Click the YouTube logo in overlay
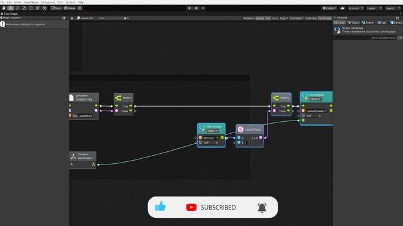The height and width of the screenshot is (226, 403). (191, 207)
